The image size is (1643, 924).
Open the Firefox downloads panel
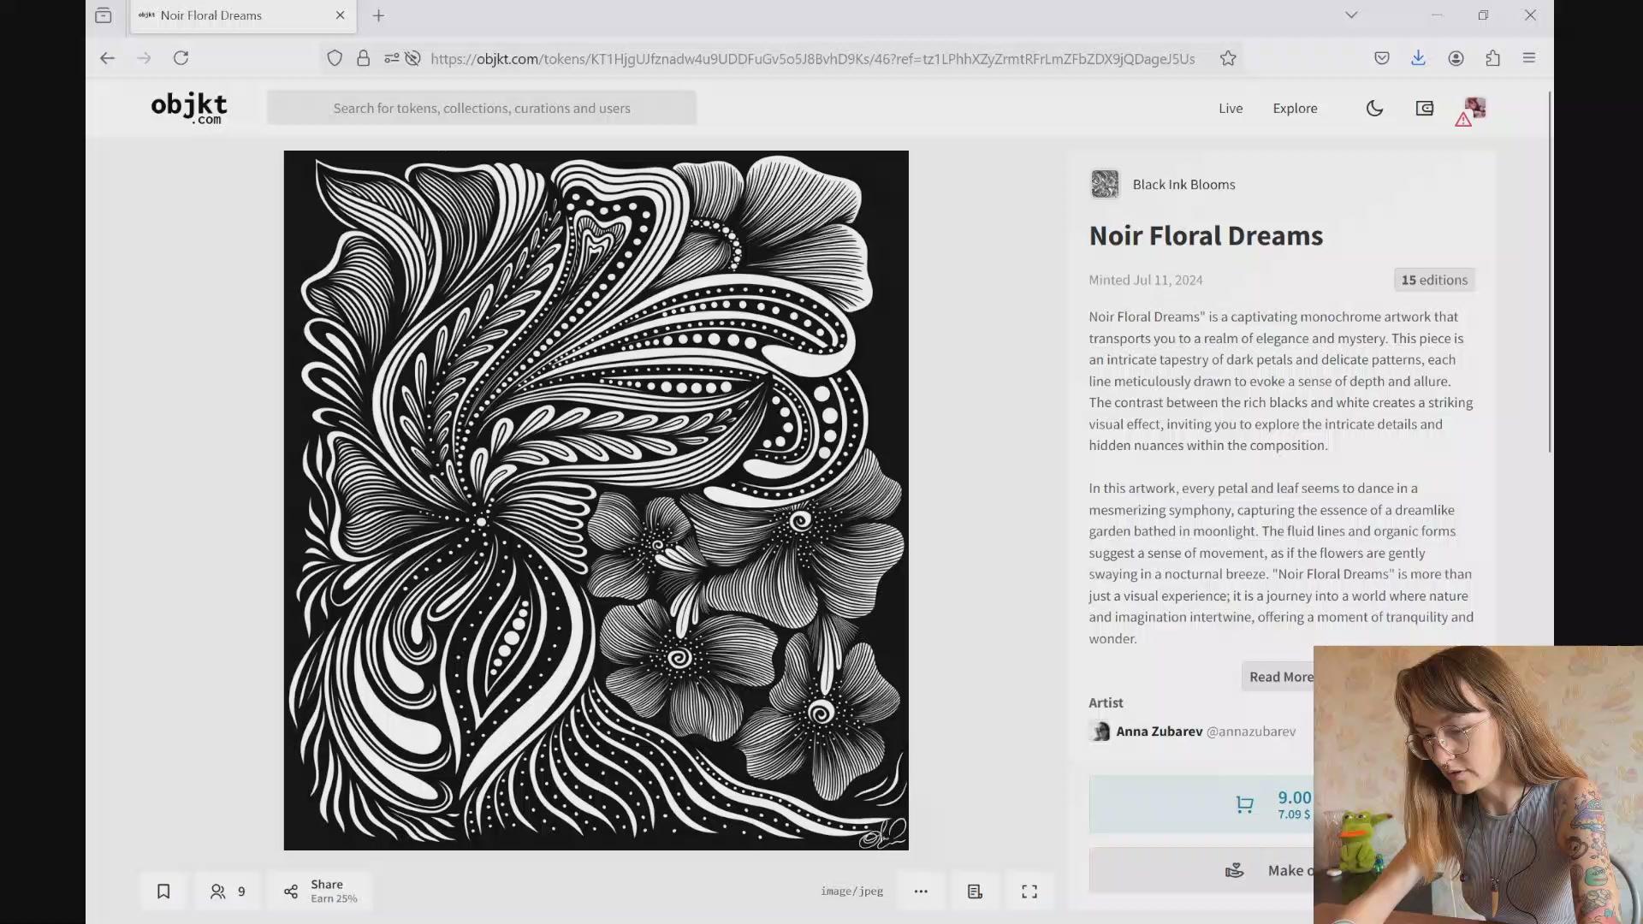coord(1418,58)
